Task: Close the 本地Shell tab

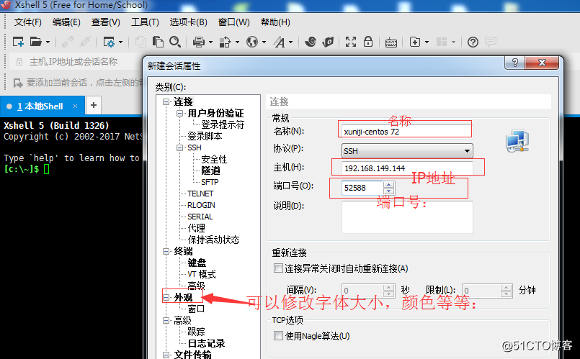Action: pos(75,106)
